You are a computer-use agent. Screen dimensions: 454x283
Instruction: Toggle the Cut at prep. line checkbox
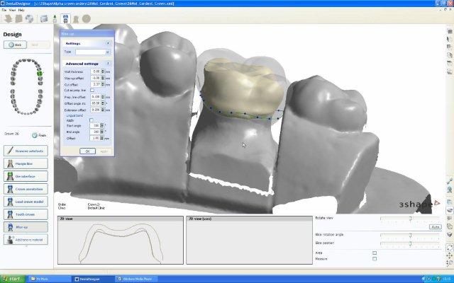(92, 91)
